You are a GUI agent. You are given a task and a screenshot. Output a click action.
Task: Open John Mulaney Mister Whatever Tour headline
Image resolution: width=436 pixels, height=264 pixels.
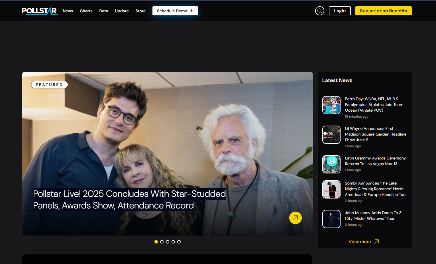[375, 216]
